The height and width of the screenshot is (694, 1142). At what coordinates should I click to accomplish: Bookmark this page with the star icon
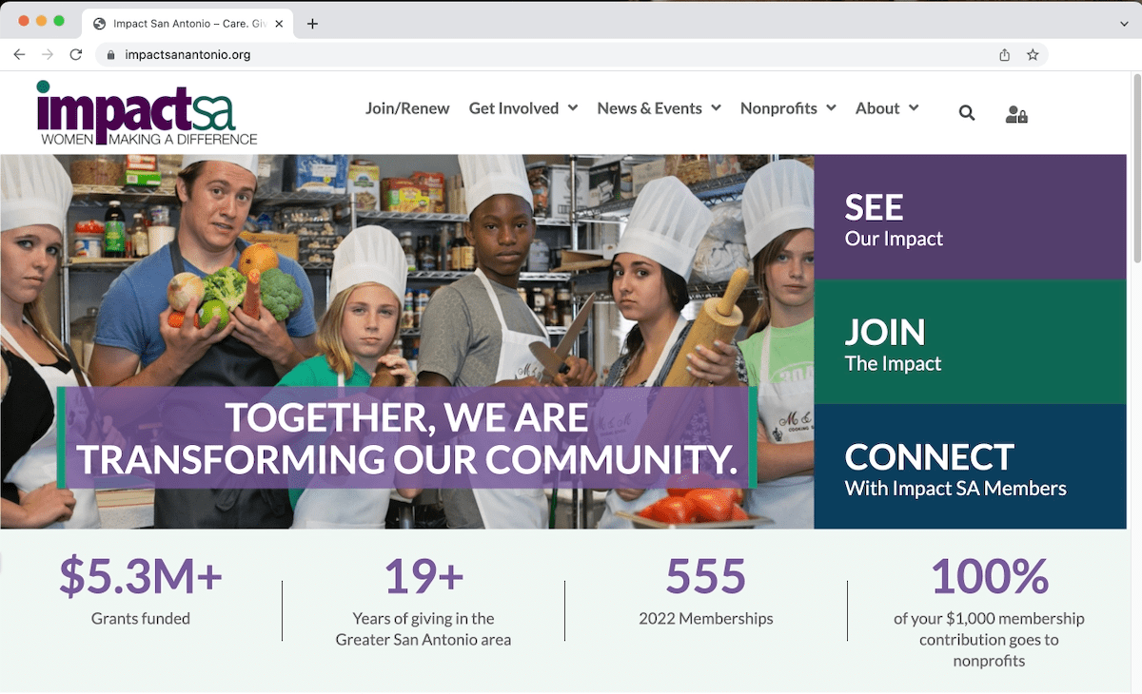coord(1033,55)
